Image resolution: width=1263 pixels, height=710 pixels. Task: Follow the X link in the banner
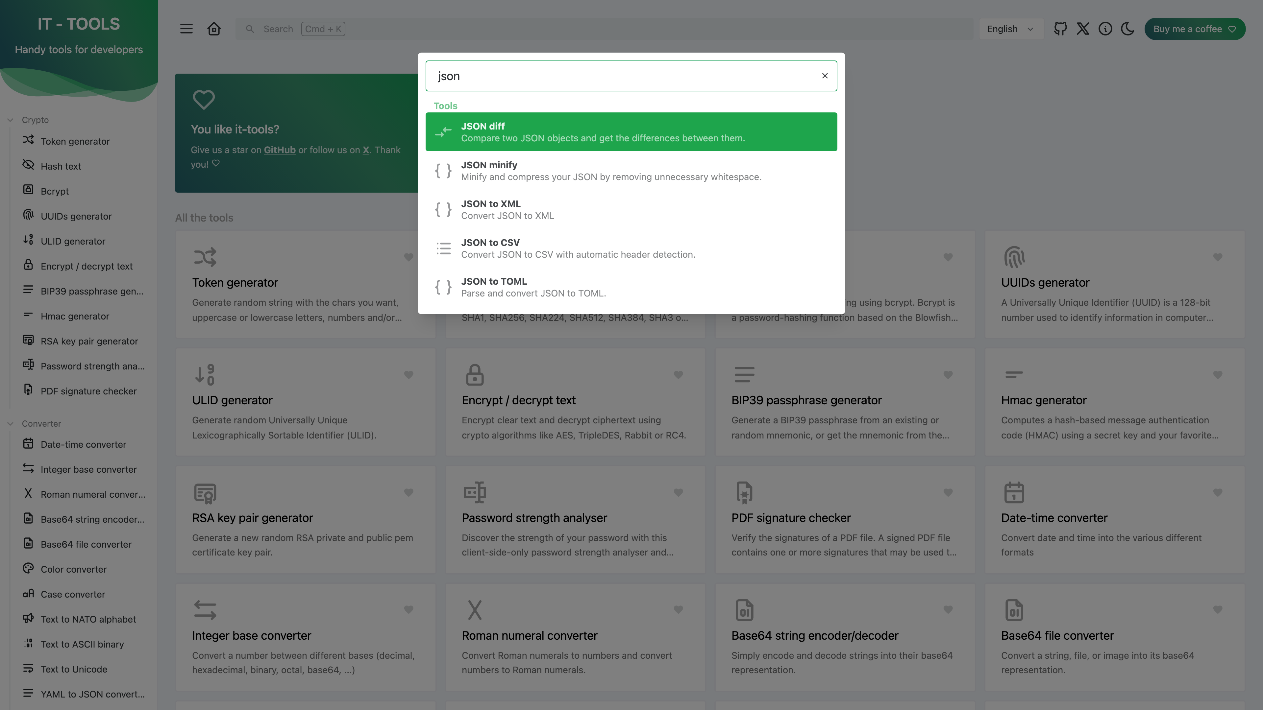(x=366, y=150)
